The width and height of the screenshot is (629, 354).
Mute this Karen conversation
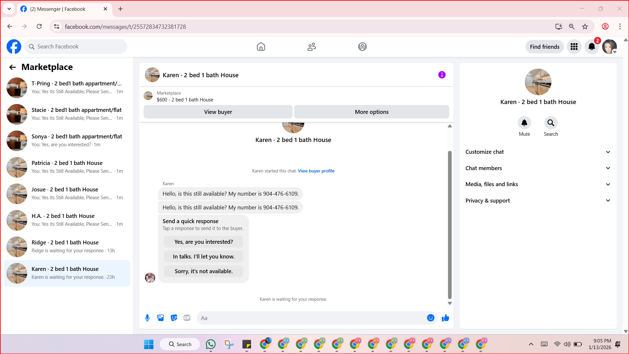pyautogui.click(x=524, y=123)
